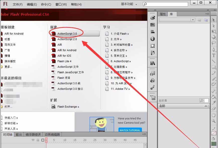
Task: Select the Pen tool
Action: click(x=213, y=49)
